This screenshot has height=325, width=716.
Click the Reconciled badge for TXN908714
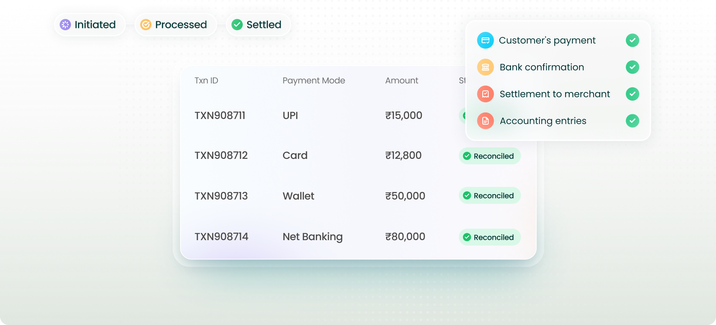point(490,237)
